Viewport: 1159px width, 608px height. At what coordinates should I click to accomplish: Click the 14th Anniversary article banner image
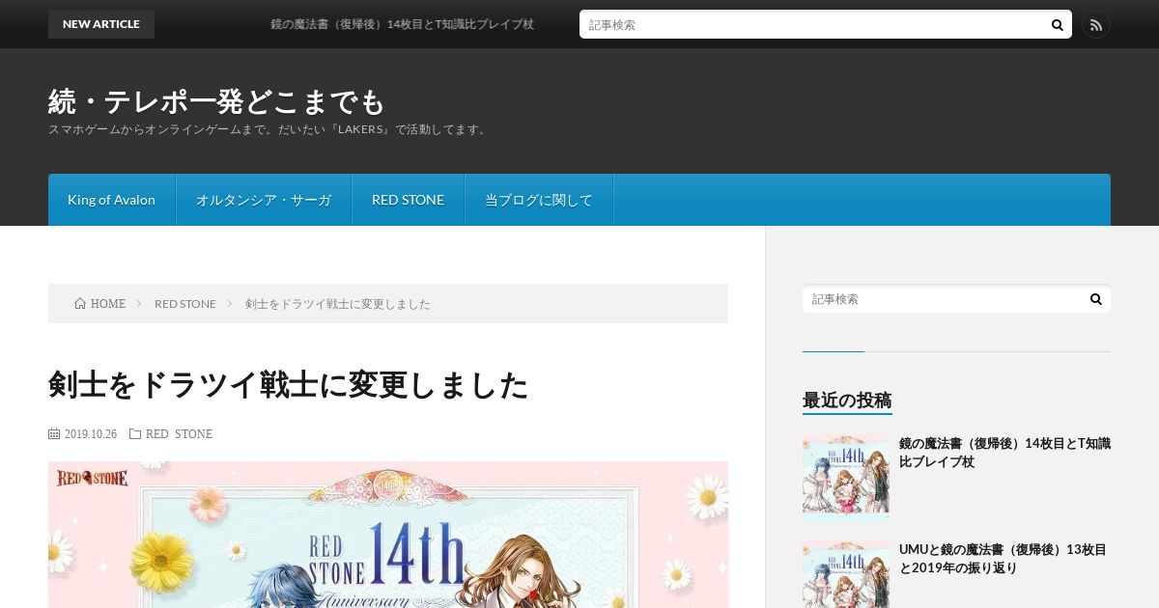click(x=388, y=535)
